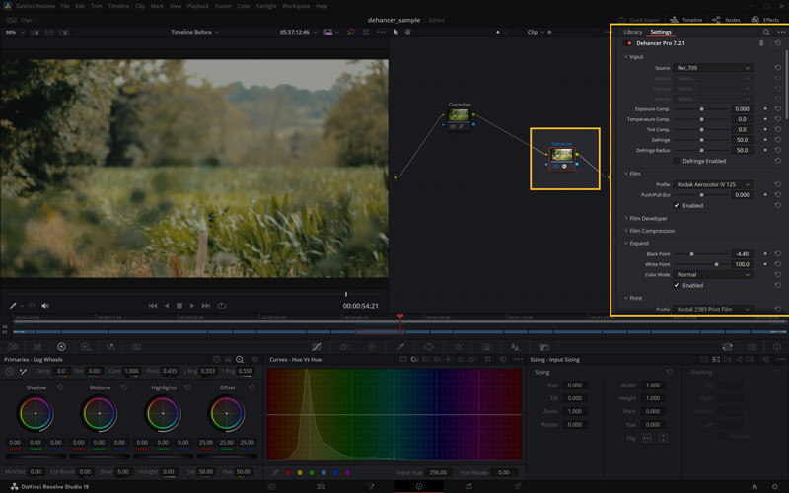Toggle viewer fullscreen expand icon

(366, 32)
